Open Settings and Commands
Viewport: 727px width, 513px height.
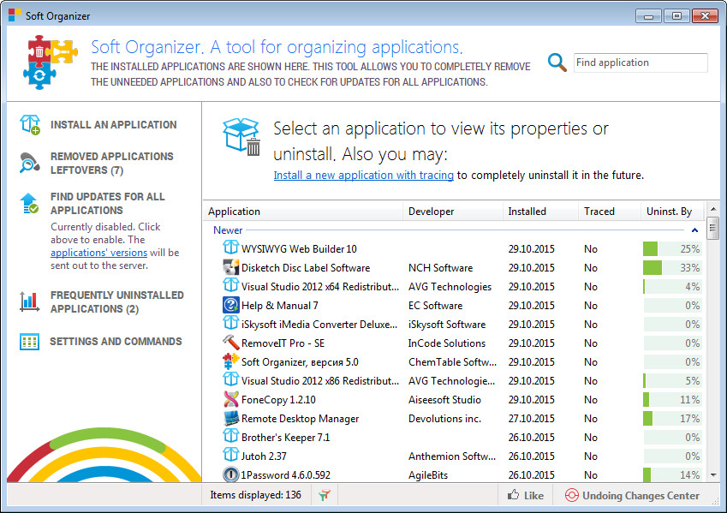point(116,342)
